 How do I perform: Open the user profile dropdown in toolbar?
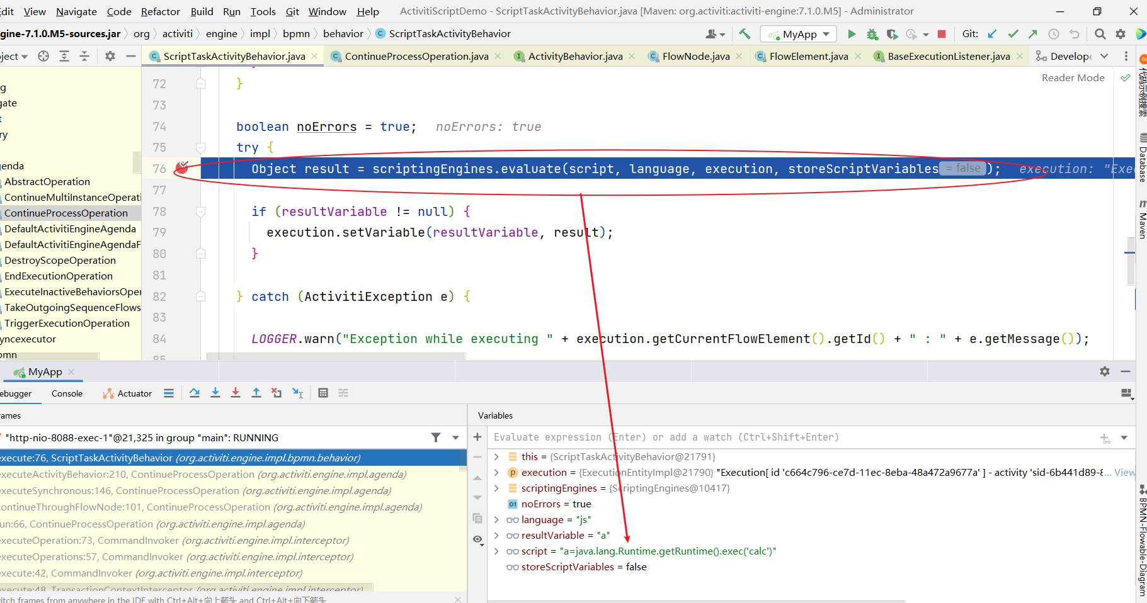tap(716, 34)
